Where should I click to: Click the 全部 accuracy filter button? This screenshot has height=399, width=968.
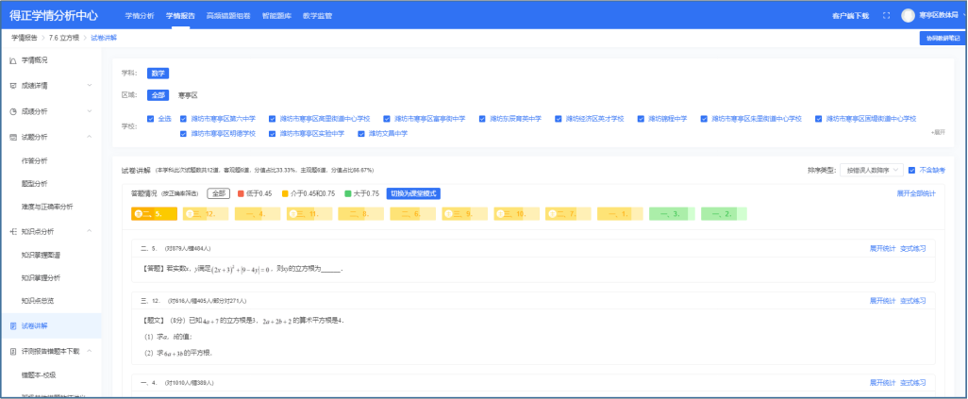pyautogui.click(x=219, y=194)
